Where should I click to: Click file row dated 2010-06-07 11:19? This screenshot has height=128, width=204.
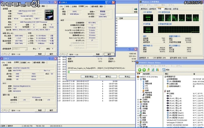[88, 101]
